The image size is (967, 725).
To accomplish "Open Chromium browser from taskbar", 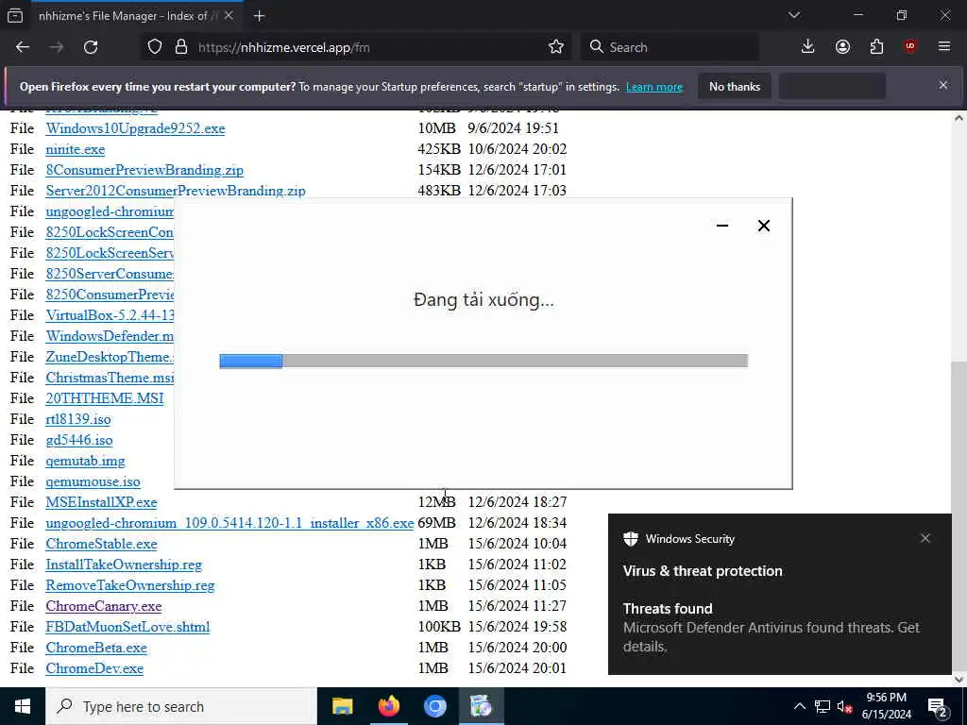I will coord(434,706).
